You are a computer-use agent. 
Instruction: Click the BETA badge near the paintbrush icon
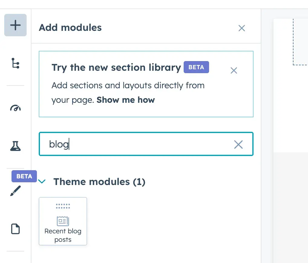[x=24, y=176]
